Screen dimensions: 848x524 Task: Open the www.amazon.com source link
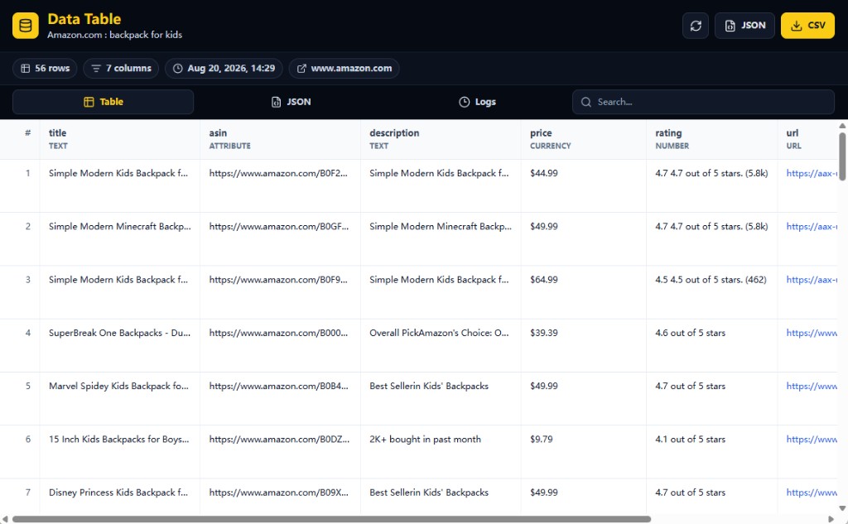[344, 68]
